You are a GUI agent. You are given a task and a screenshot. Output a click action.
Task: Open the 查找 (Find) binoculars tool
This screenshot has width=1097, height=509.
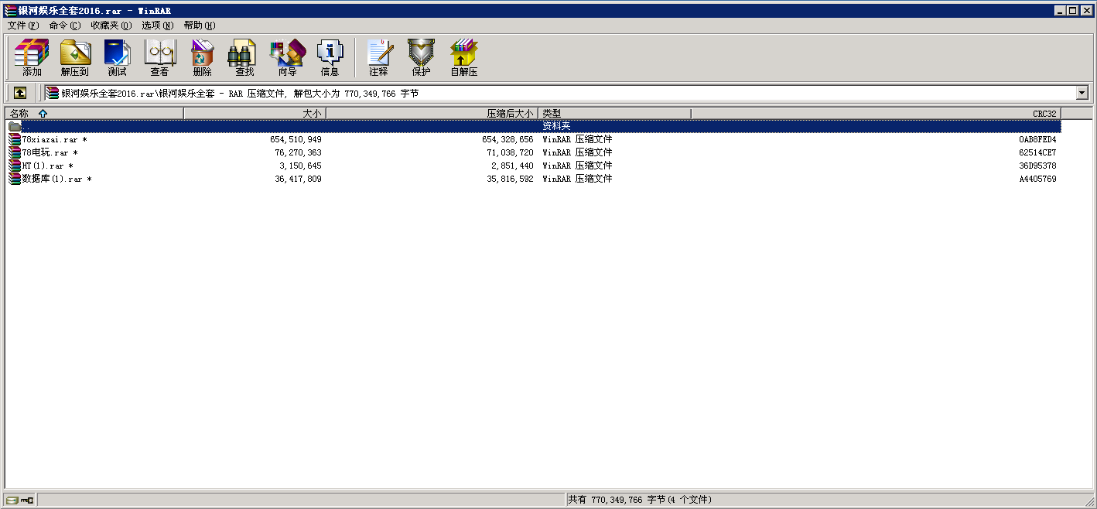244,58
